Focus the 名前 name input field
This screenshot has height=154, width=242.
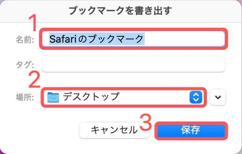coord(133,39)
